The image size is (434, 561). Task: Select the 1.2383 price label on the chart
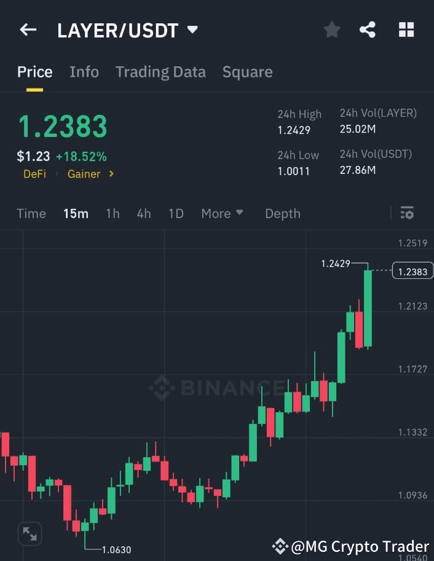click(412, 270)
